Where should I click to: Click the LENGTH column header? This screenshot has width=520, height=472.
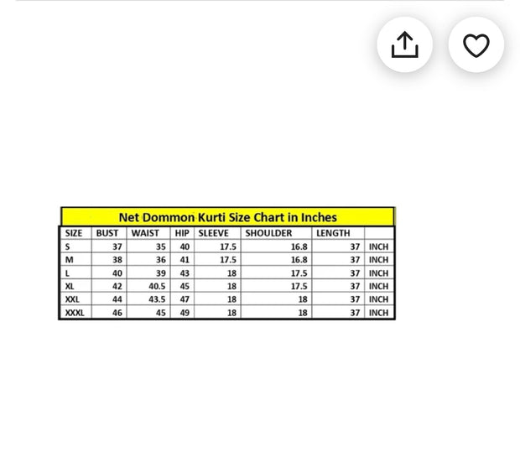click(333, 233)
